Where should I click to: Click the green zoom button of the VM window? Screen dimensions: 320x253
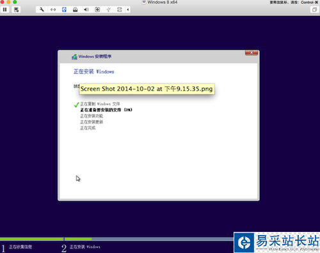point(15,2)
